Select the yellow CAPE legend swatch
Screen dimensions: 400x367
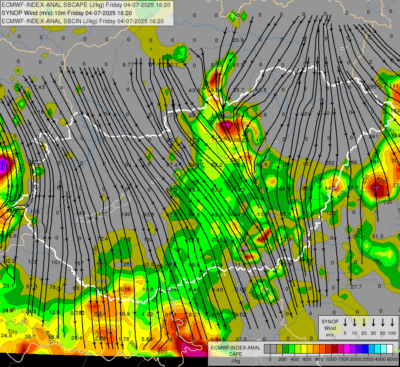304,349
